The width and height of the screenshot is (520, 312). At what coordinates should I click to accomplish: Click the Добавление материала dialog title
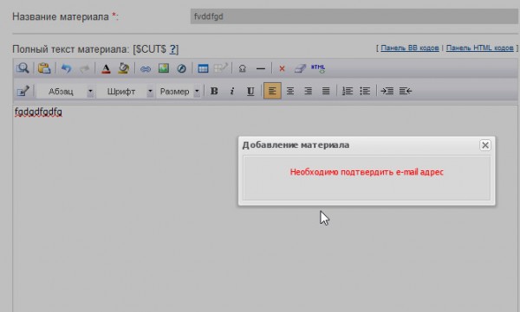tap(296, 145)
